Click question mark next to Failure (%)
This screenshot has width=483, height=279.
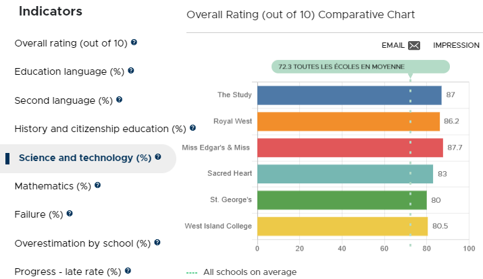pos(70,213)
